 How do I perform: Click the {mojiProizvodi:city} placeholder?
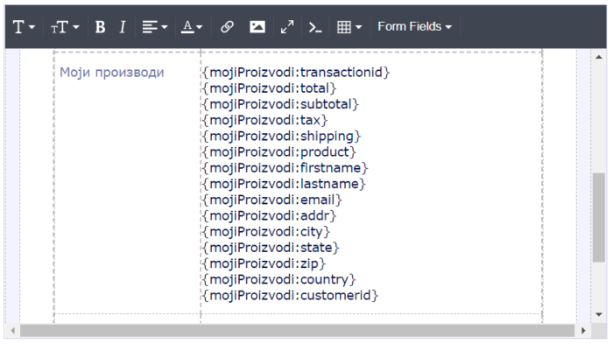point(266,232)
